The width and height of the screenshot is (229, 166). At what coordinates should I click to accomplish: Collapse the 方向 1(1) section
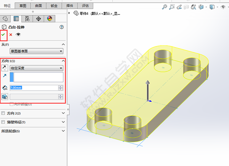pos(63,61)
